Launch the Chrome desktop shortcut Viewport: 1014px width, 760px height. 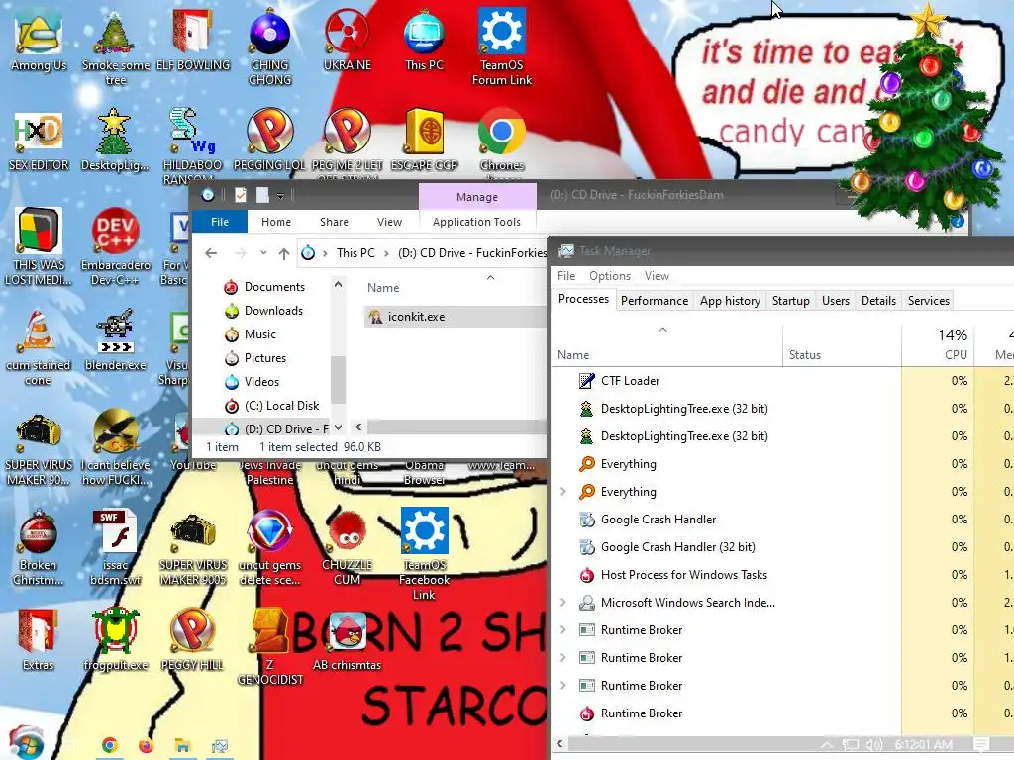coord(502,141)
